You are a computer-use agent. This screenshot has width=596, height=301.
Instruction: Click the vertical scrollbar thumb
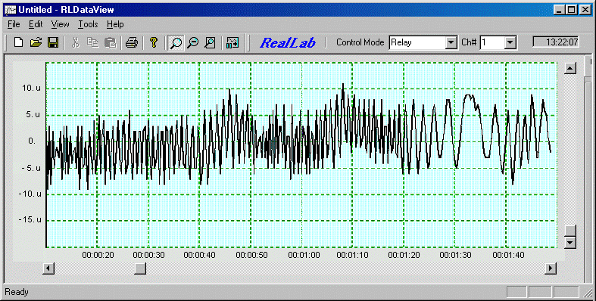click(x=569, y=231)
